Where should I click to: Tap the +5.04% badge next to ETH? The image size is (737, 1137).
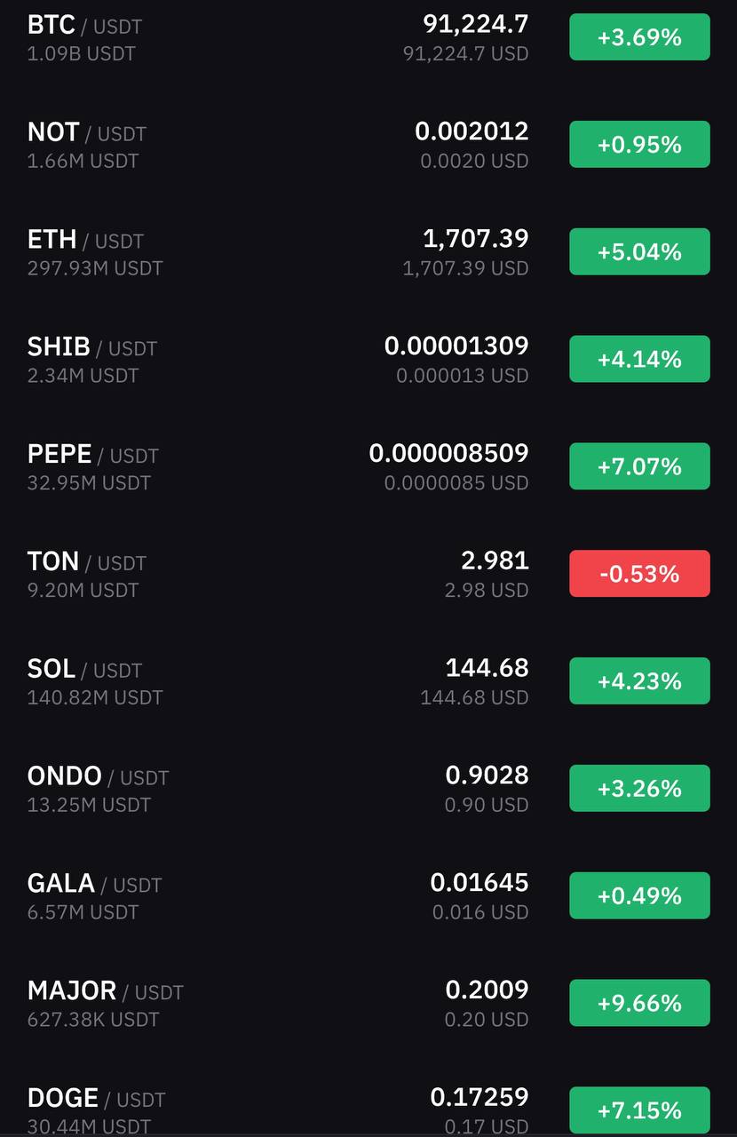tap(639, 251)
